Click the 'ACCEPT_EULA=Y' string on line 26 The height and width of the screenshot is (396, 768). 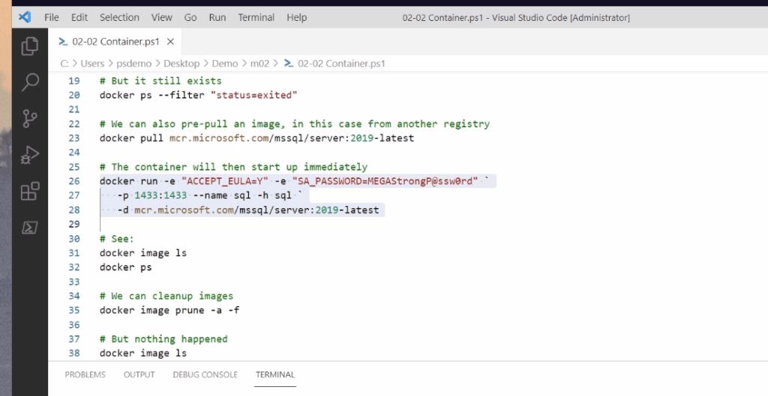(x=225, y=181)
